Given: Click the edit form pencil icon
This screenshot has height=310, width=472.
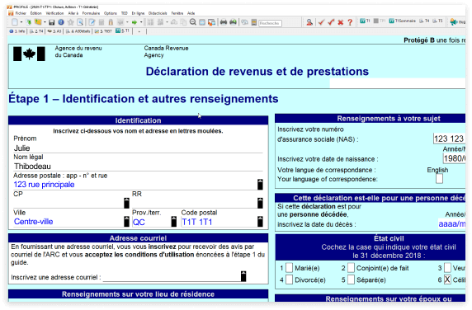Looking at the screenshot, I should 92,22.
